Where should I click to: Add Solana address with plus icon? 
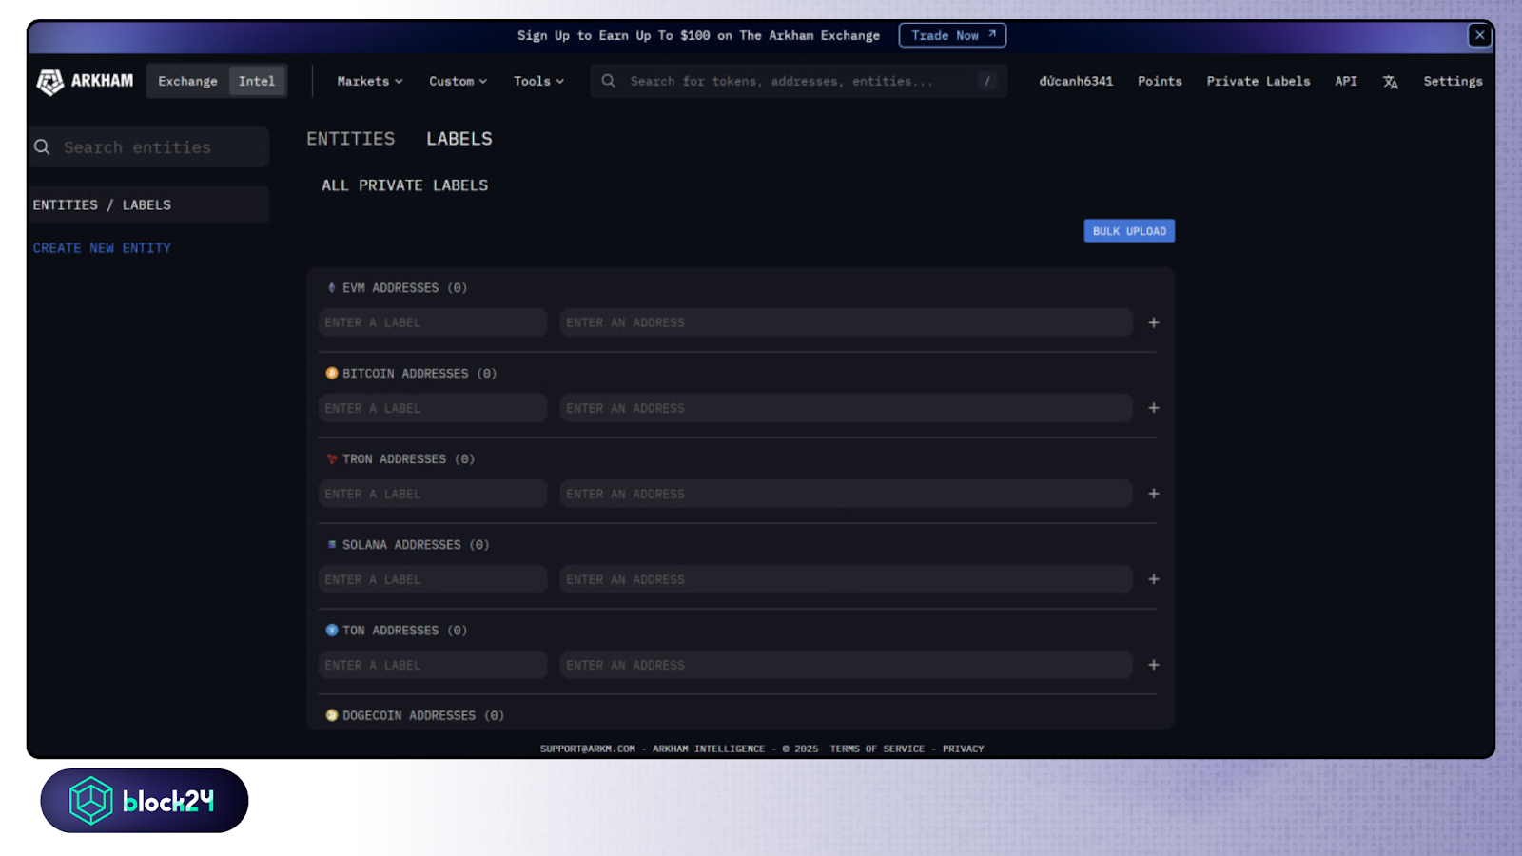coord(1154,579)
